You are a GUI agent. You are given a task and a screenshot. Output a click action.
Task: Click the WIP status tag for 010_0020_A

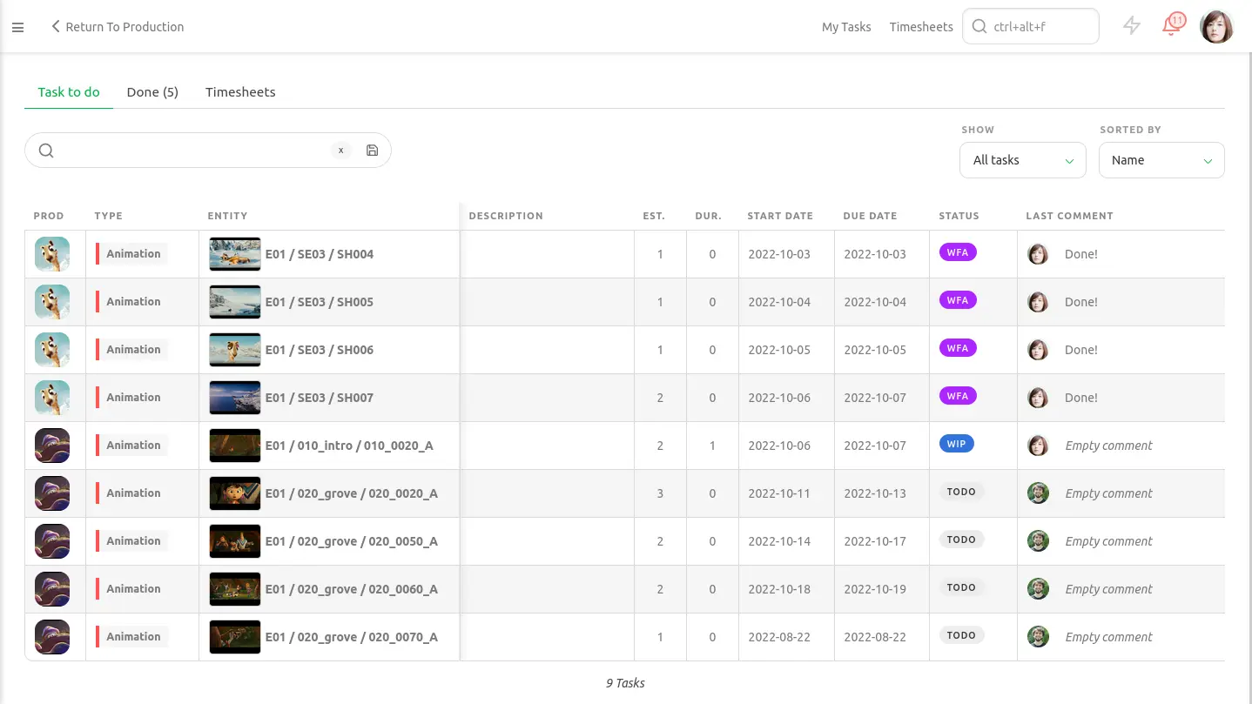tap(956, 444)
